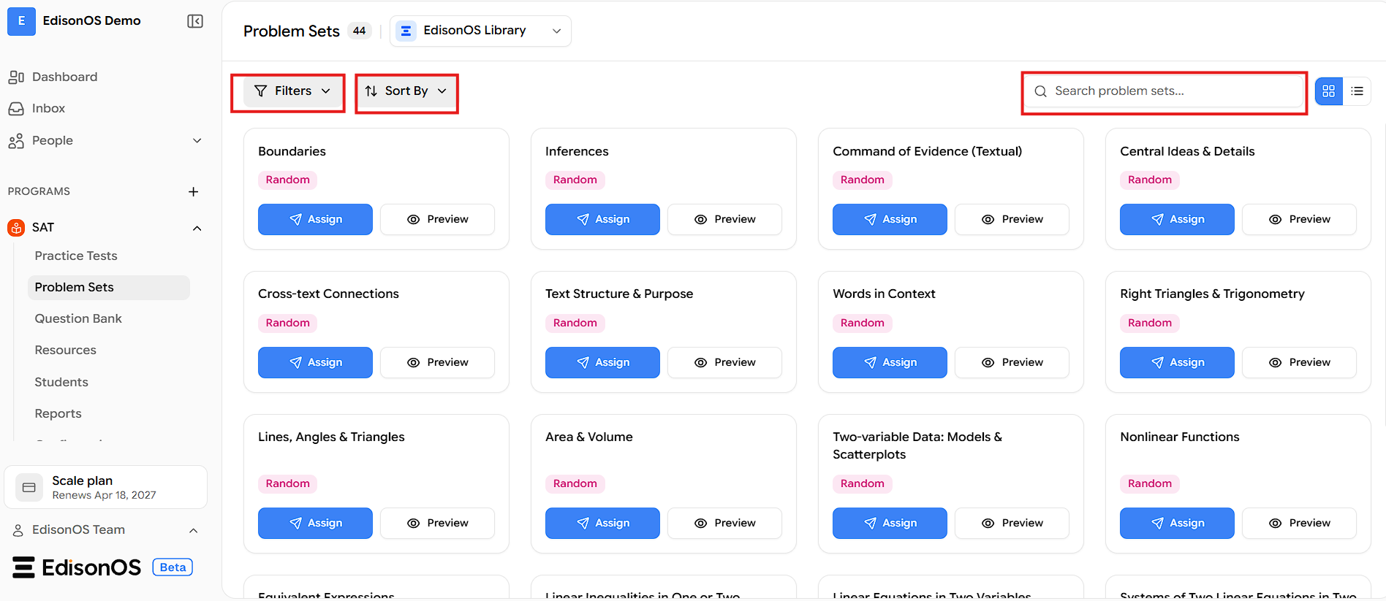Viewport: 1386px width, 601px height.
Task: Add a new program with plus icon
Action: click(194, 191)
